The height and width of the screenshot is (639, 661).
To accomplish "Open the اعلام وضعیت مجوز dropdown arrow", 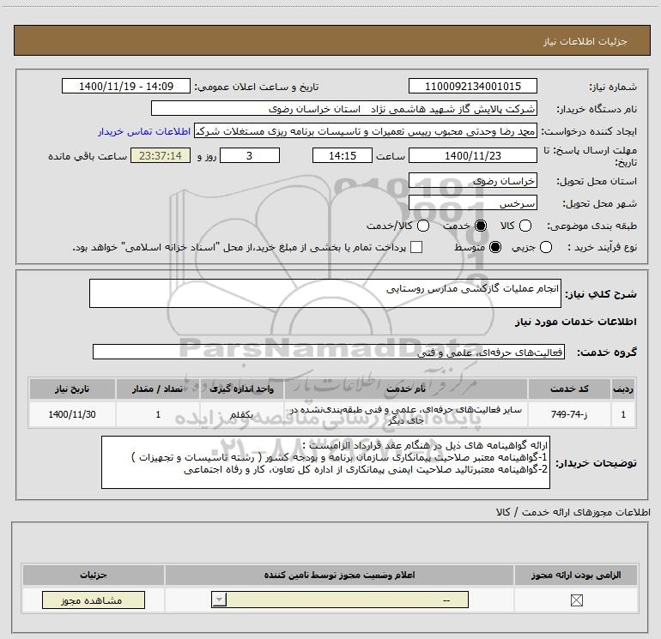I will pyautogui.click(x=219, y=600).
